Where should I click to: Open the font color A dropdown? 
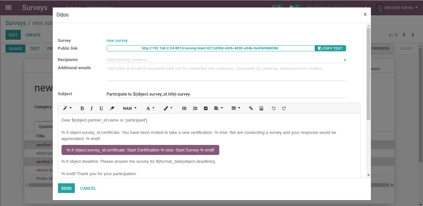coord(150,108)
